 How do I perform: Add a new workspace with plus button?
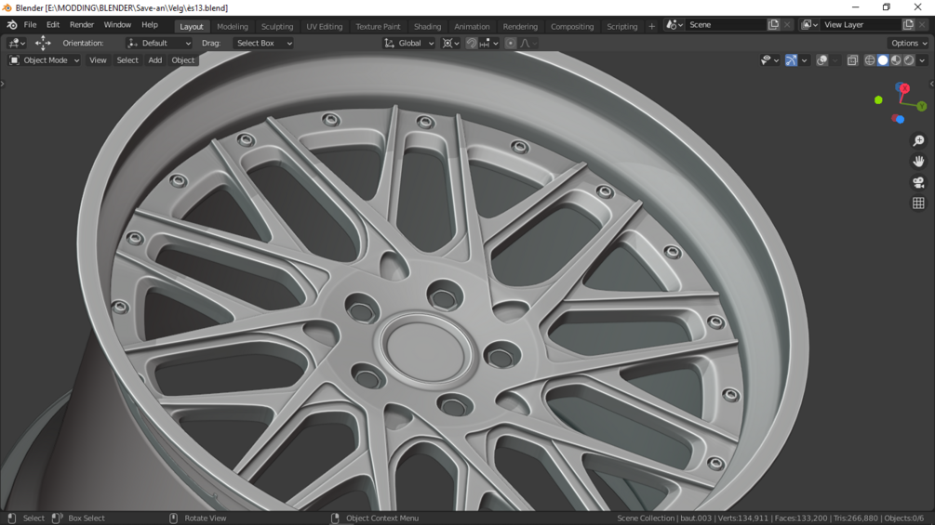click(x=652, y=26)
